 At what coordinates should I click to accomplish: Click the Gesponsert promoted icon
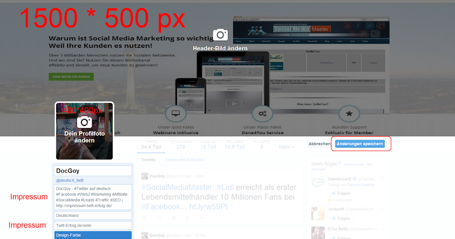(x=329, y=200)
